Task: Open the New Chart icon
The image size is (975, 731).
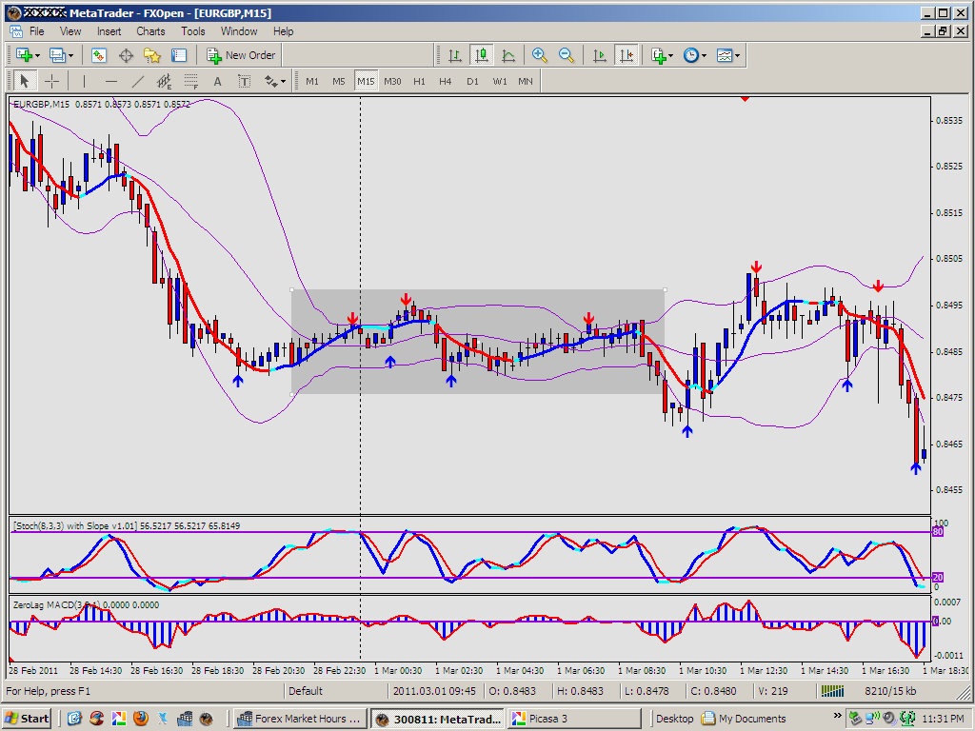Action: [24, 55]
